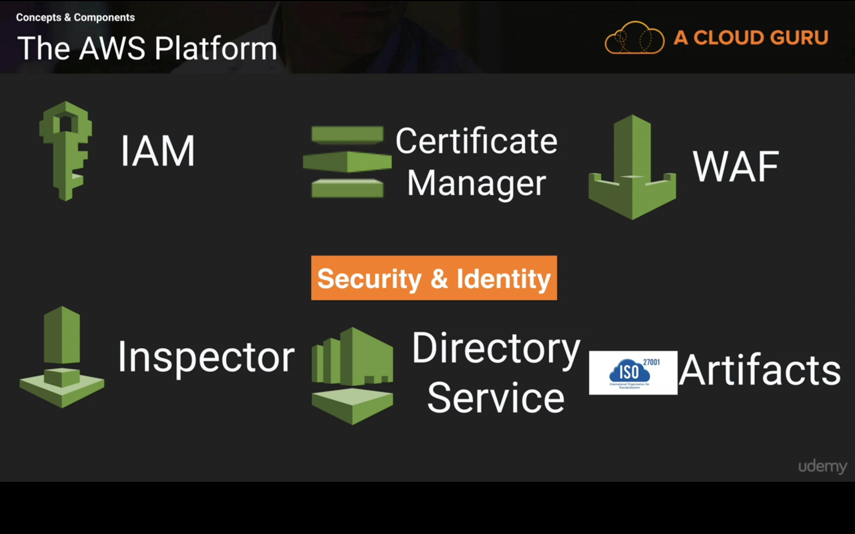Click the IAM key icon
Viewport: 855px width, 534px height.
tap(66, 151)
